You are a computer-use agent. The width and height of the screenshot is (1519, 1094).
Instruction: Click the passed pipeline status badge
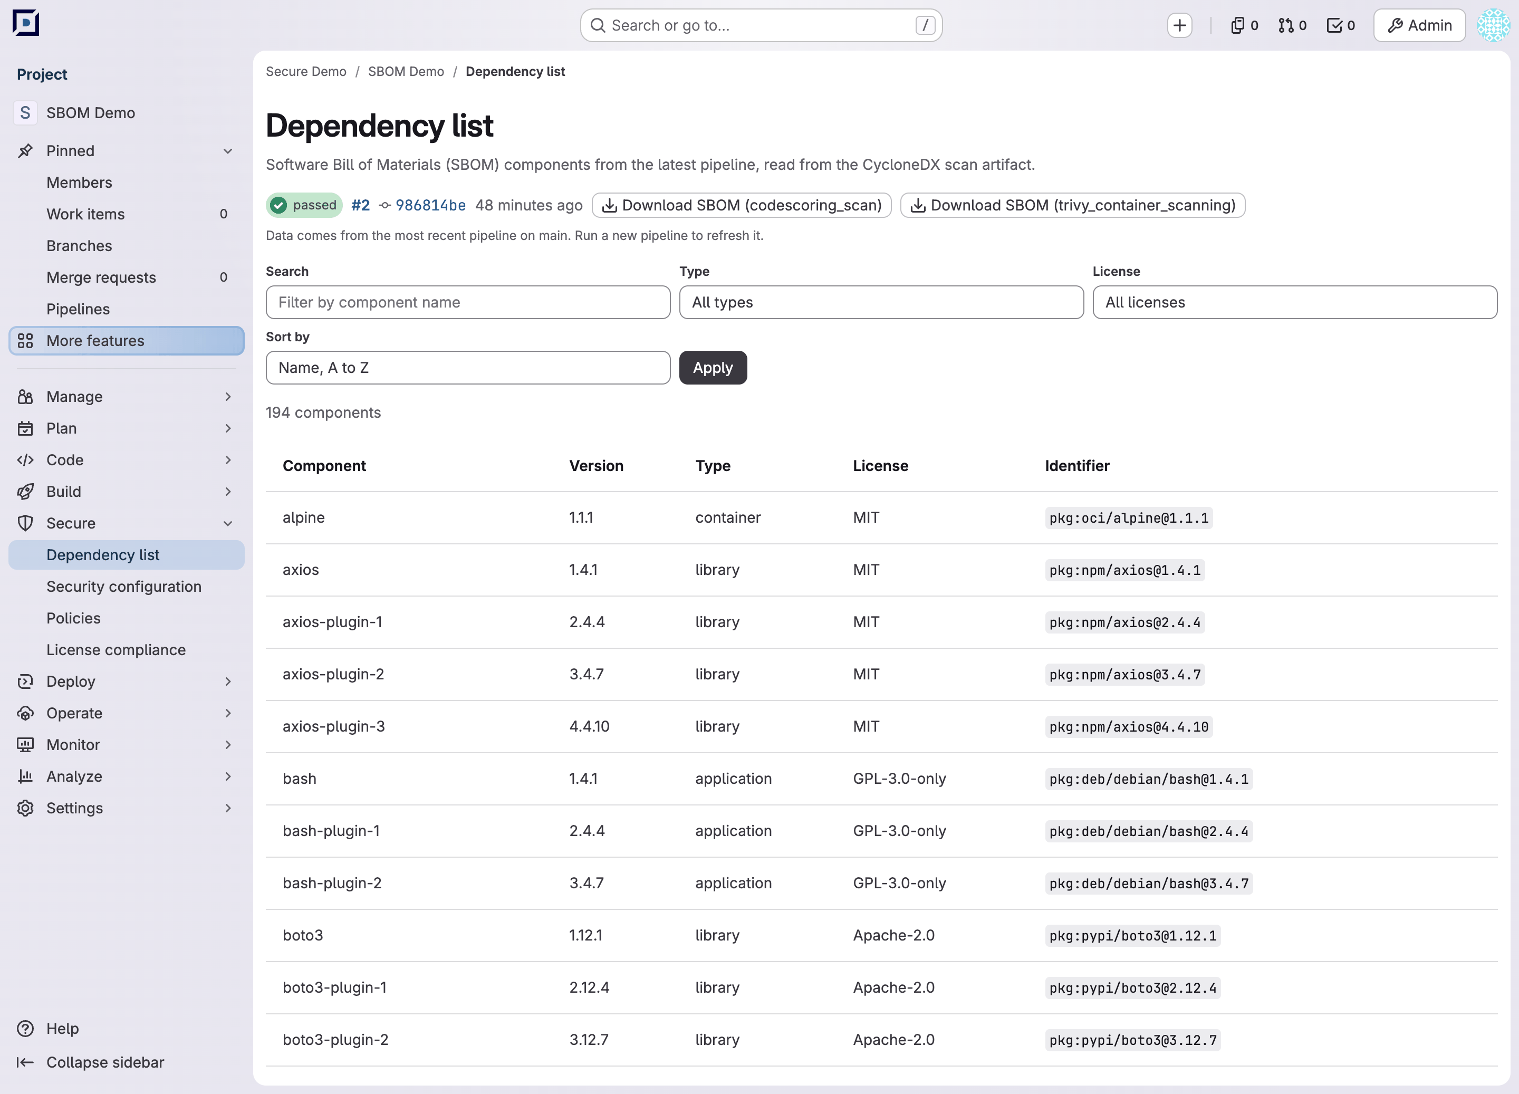click(304, 206)
